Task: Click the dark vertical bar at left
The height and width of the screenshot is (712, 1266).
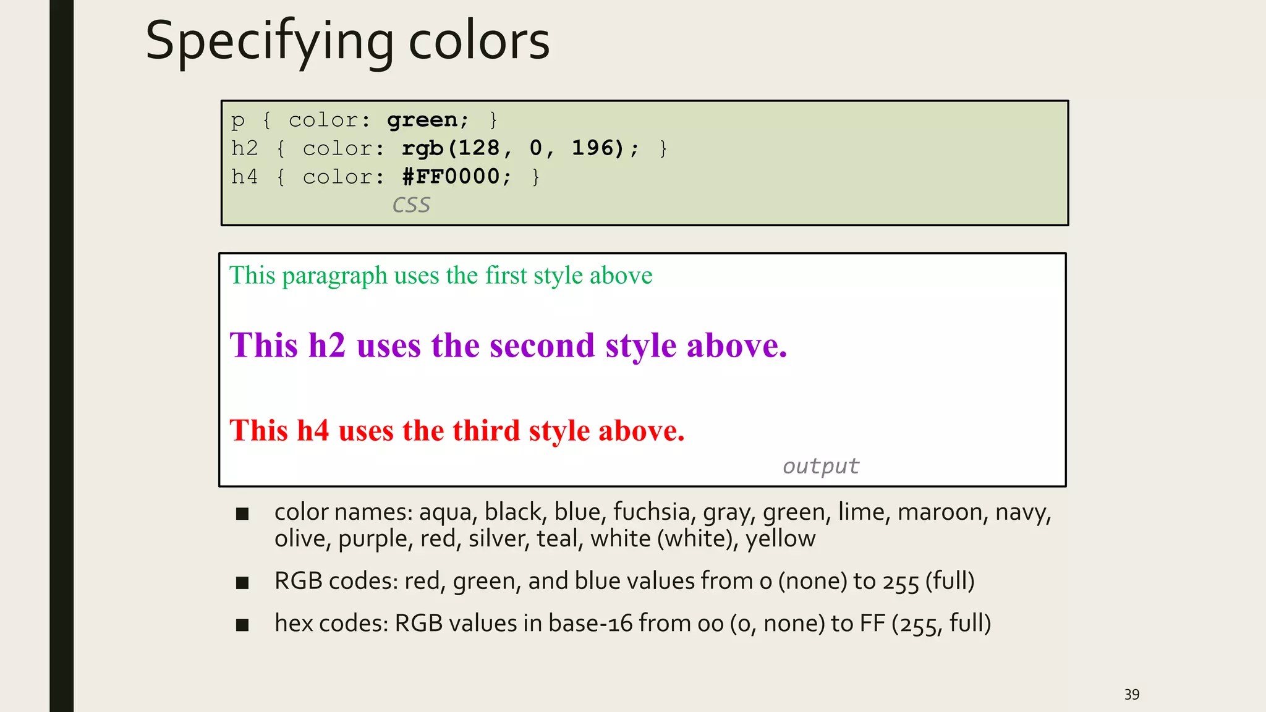Action: 61,356
